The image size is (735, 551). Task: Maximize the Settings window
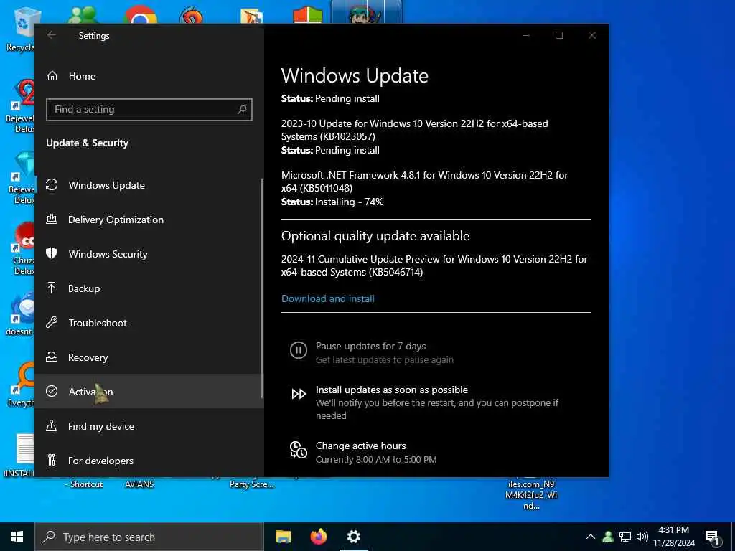coord(558,35)
